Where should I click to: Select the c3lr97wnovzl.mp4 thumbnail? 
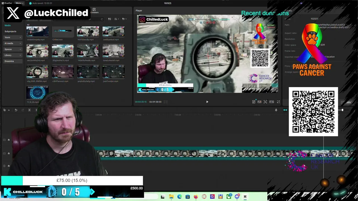coord(63,72)
